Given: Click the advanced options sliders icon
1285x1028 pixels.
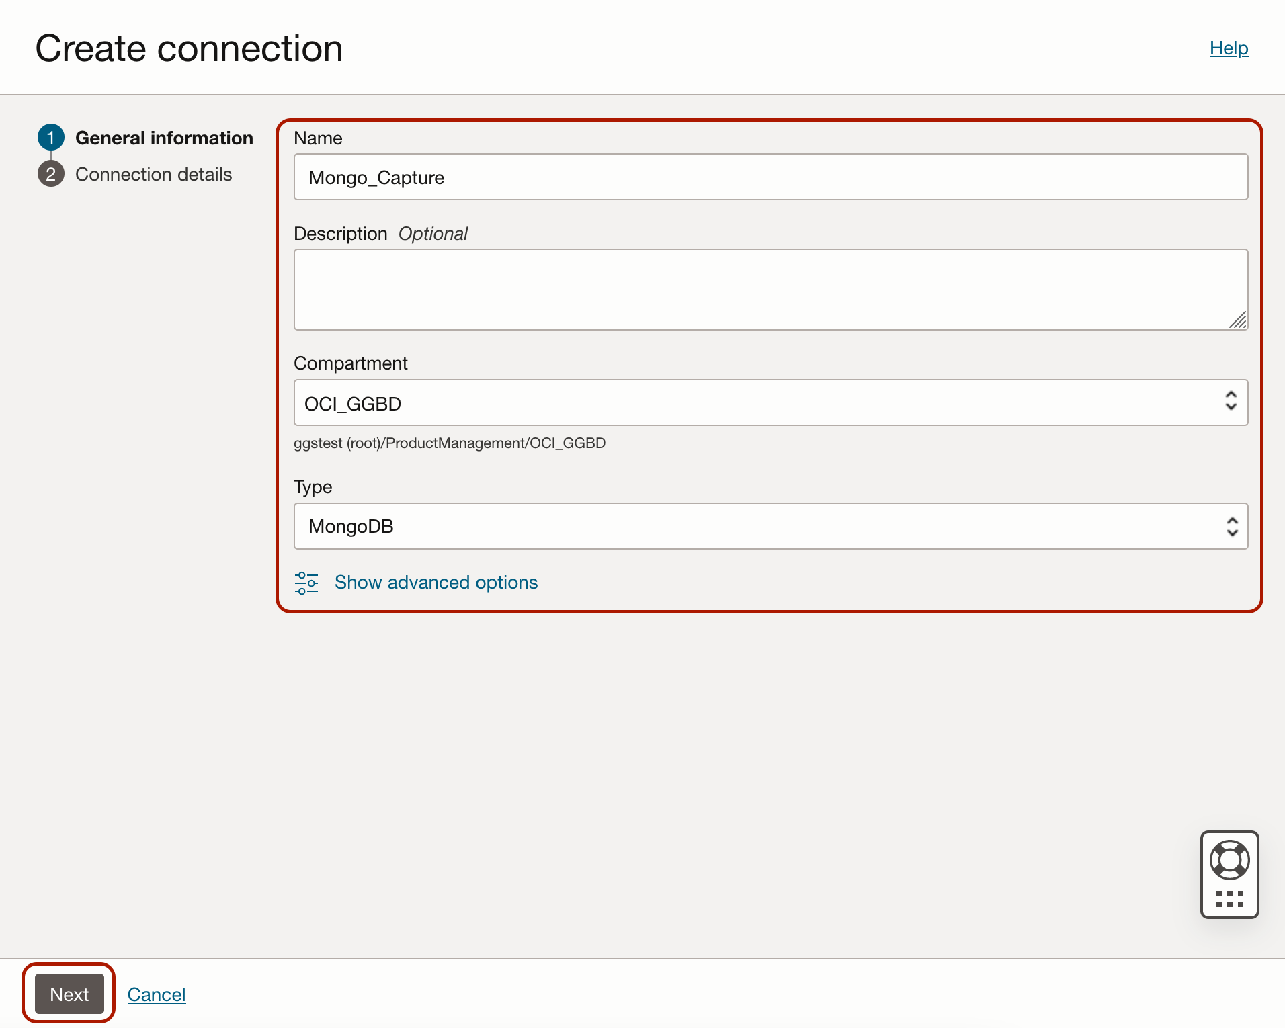Looking at the screenshot, I should point(306,583).
